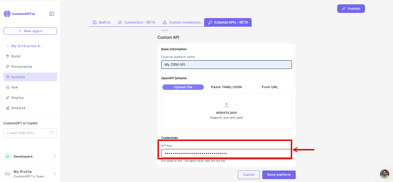Open the Ask section
Screen dimensions: 393x182
(x=30, y=87)
